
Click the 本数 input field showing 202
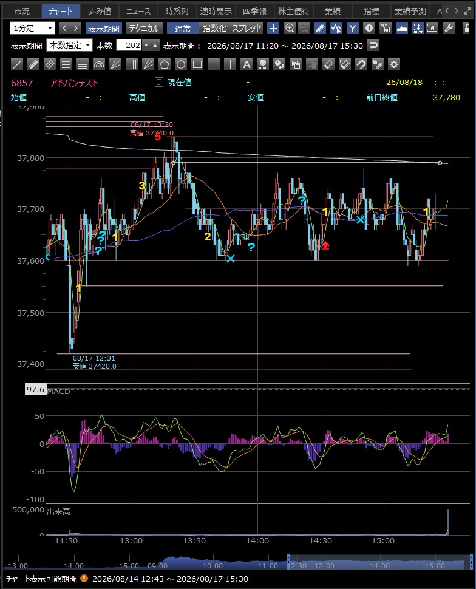(129, 46)
